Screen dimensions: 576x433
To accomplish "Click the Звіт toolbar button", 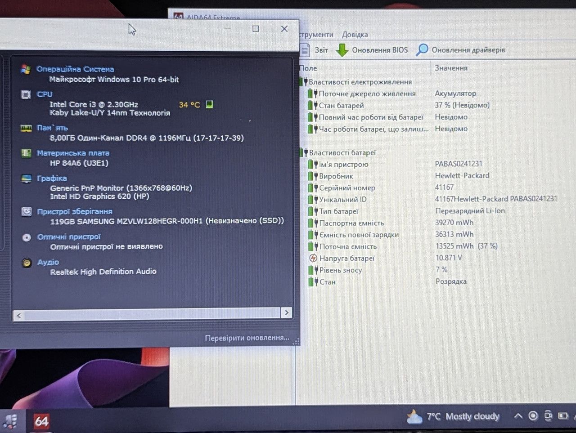I will pos(314,50).
